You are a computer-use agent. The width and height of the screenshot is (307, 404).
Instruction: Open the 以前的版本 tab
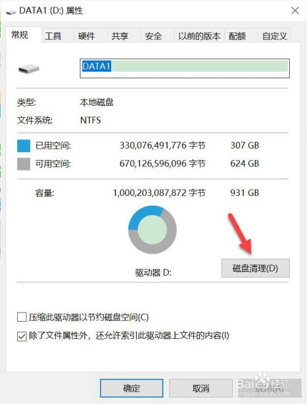(x=200, y=36)
